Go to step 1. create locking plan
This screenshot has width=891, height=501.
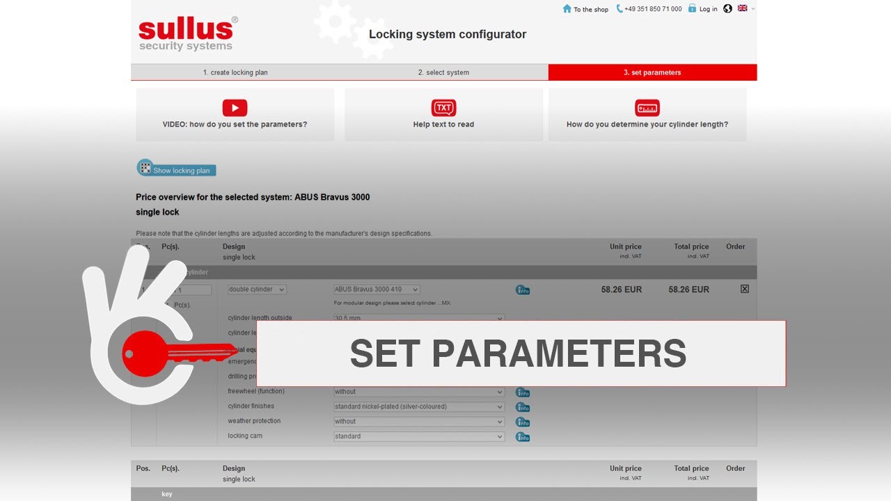tap(235, 72)
